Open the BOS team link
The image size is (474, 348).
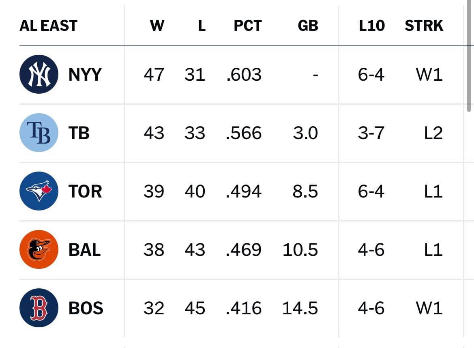tap(86, 308)
